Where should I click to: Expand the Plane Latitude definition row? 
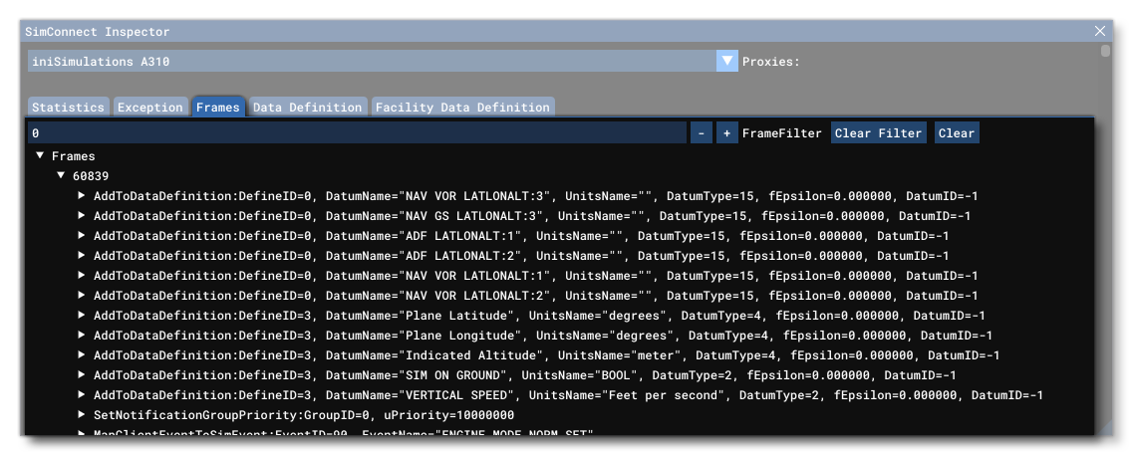pyautogui.click(x=82, y=316)
